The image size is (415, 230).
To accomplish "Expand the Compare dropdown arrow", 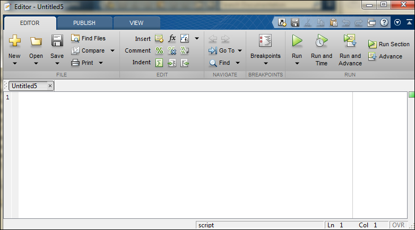I will click(x=113, y=50).
